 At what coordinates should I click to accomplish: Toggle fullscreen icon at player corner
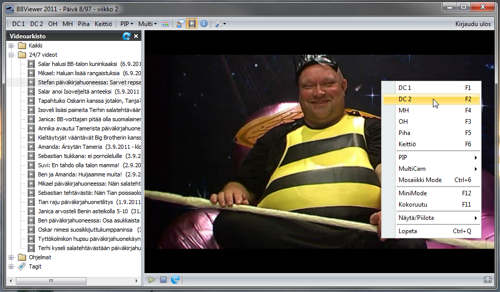(488, 280)
